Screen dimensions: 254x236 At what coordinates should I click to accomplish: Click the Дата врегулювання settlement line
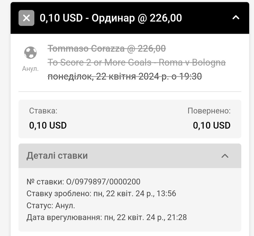(x=107, y=217)
